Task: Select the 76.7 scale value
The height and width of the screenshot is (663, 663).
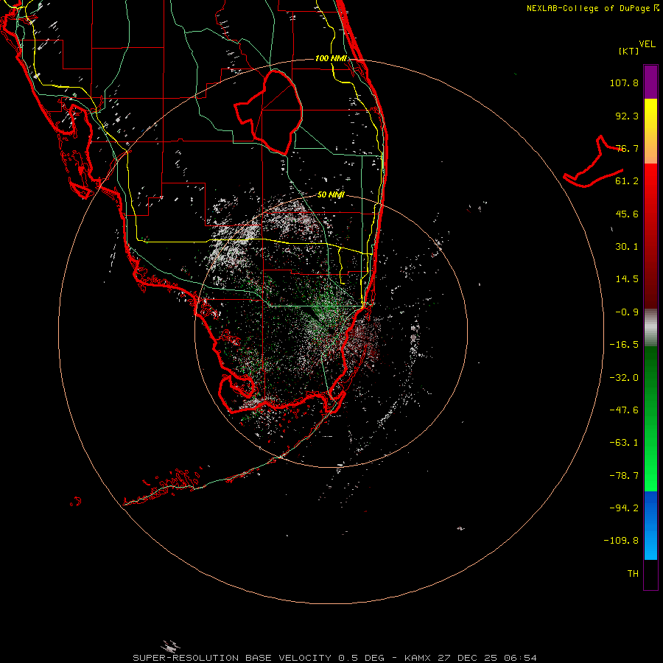Action: click(627, 148)
